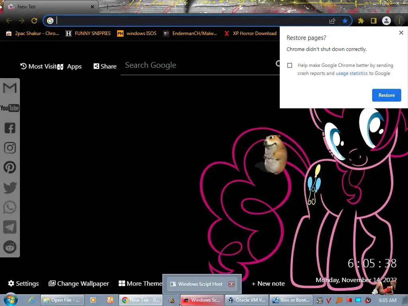Open Apps on new tab page
The width and height of the screenshot is (408, 306).
[70, 67]
